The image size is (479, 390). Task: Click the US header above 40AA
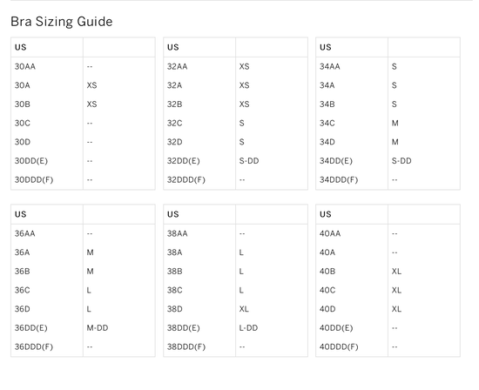click(326, 214)
